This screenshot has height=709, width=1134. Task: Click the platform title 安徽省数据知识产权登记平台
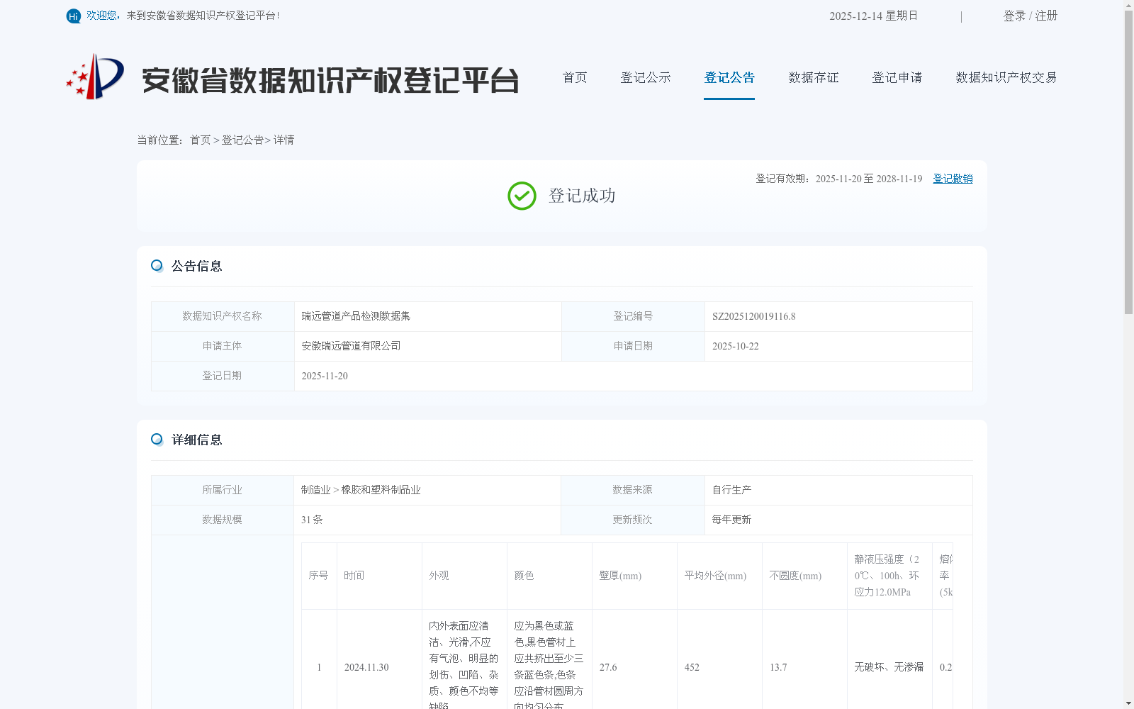click(330, 80)
